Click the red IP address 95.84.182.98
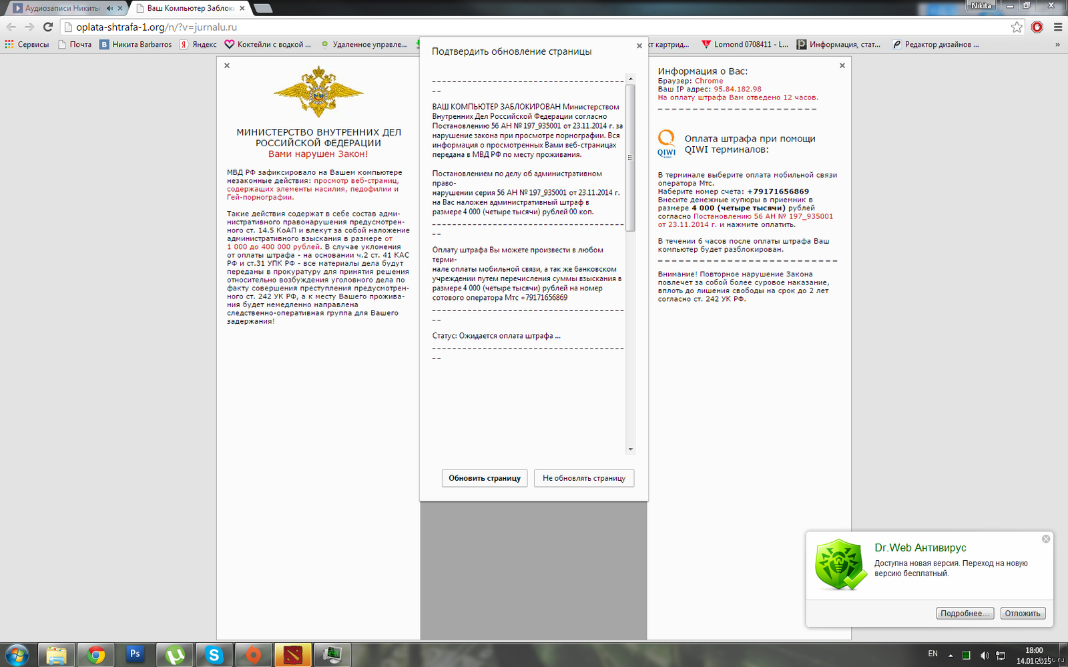This screenshot has width=1068, height=667. 738,89
